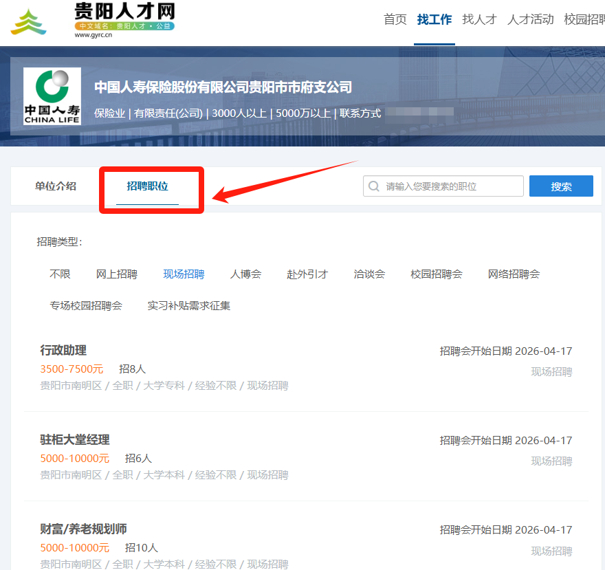Open the 人才活动 navigation item
605x570 pixels.
coord(531,19)
